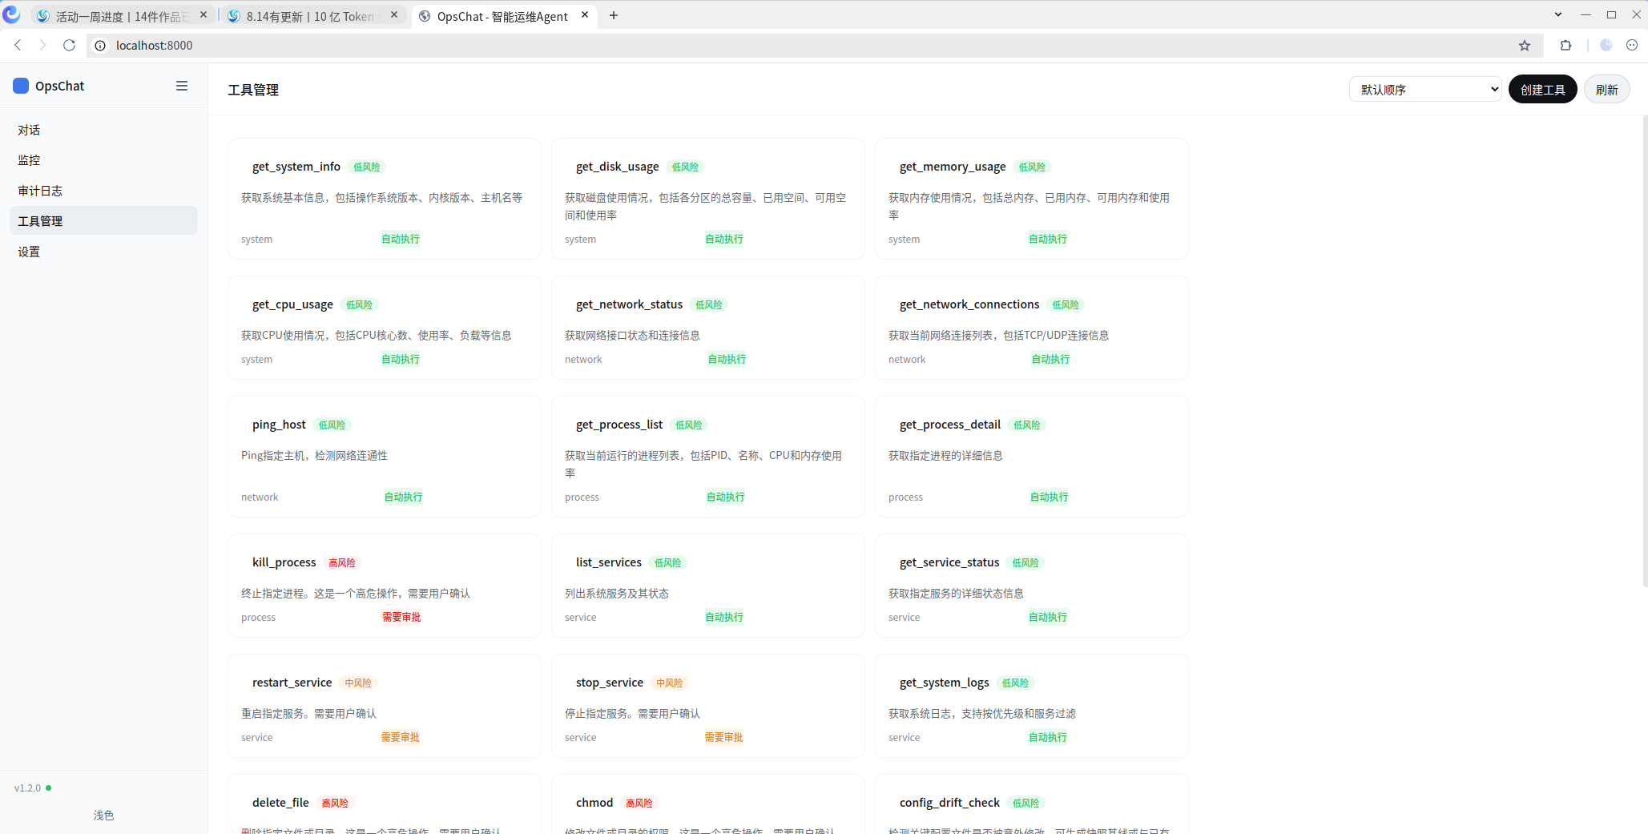Click v1.2.0 version label
1648x834 pixels.
(27, 788)
